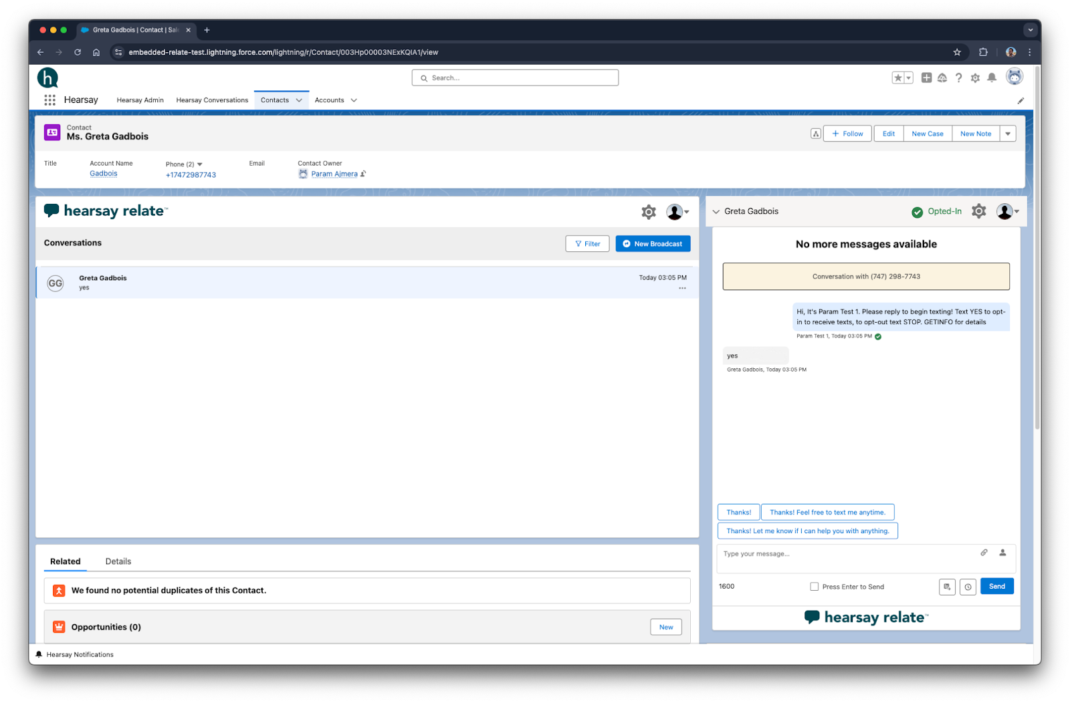Click the attachment paperclip icon in message box
Image resolution: width=1070 pixels, height=703 pixels.
point(984,553)
